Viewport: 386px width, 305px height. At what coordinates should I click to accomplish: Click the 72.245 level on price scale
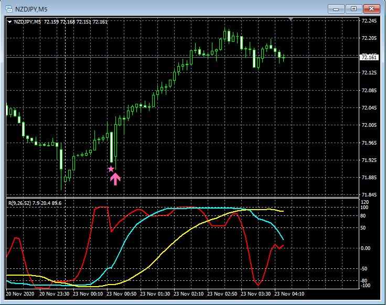click(x=369, y=21)
